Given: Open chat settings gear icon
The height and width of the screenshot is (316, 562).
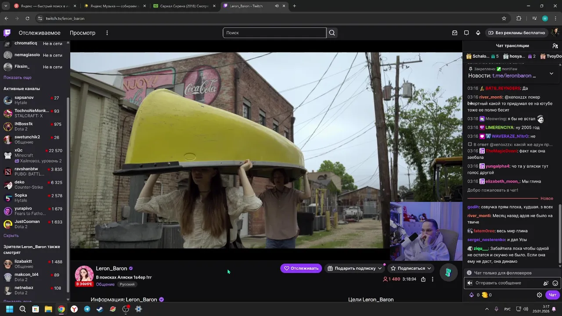Looking at the screenshot, I should (539, 295).
